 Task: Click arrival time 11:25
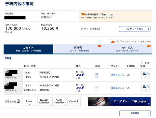click(x=27, y=77)
